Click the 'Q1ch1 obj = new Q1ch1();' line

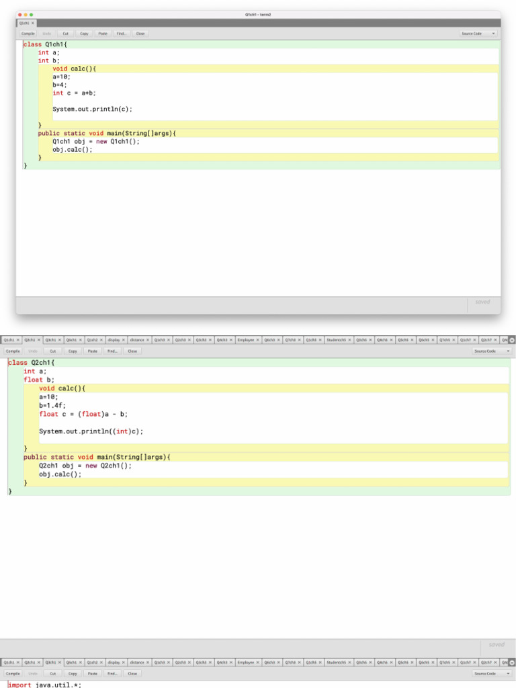96,141
